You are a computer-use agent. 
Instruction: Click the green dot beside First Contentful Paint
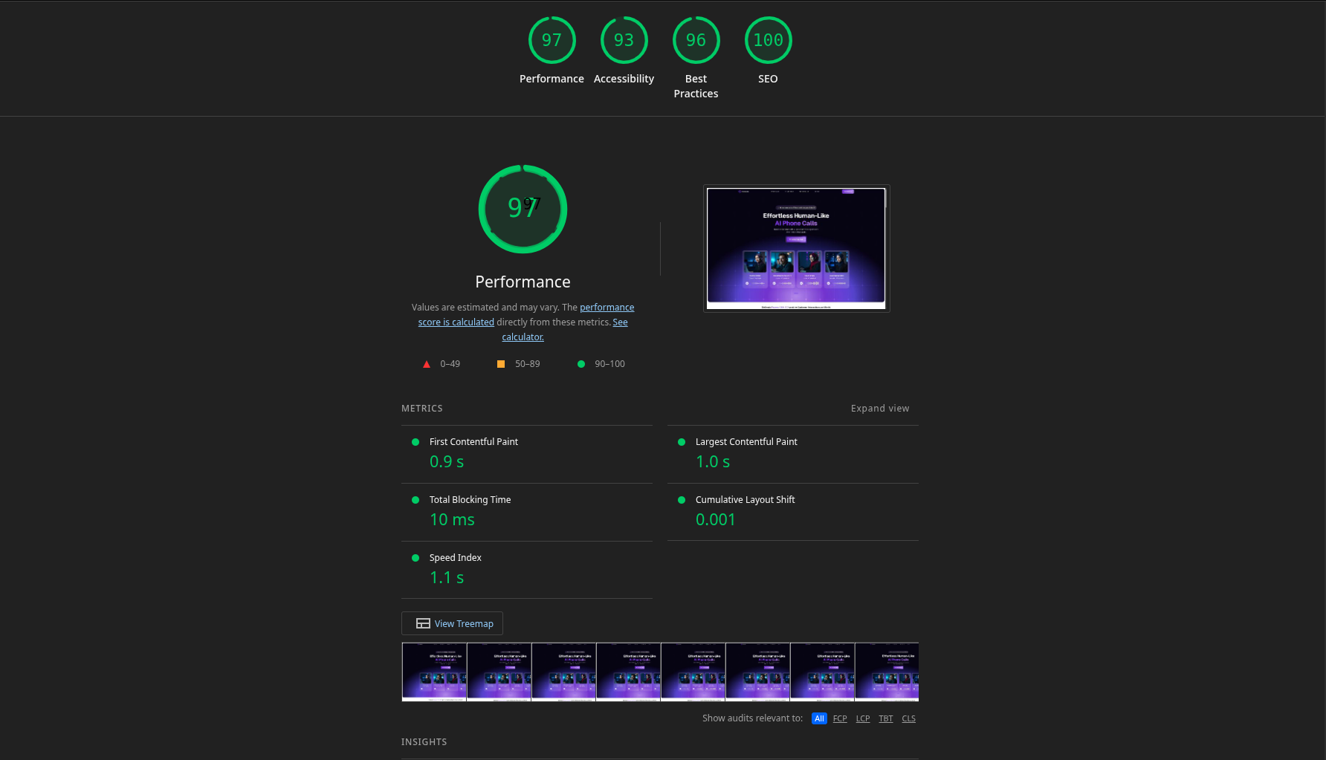pos(415,442)
